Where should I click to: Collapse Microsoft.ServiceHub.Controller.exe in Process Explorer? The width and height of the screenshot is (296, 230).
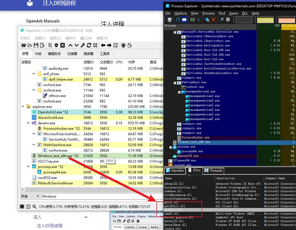pyautogui.click(x=175, y=32)
